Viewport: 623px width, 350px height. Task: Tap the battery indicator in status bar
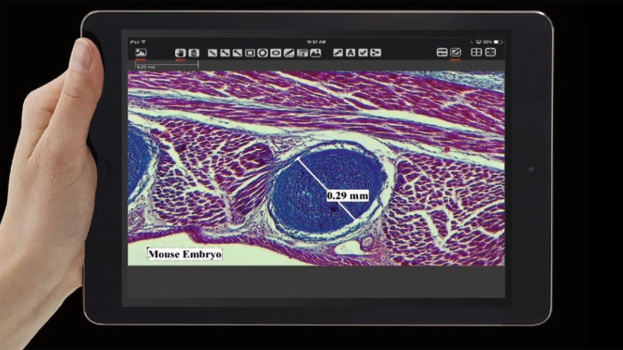click(498, 42)
